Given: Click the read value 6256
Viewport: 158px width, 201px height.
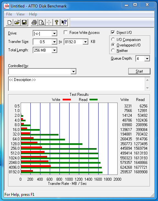Looking at the screenshot, I should (143, 106).
